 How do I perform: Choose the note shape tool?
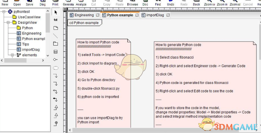56,28
